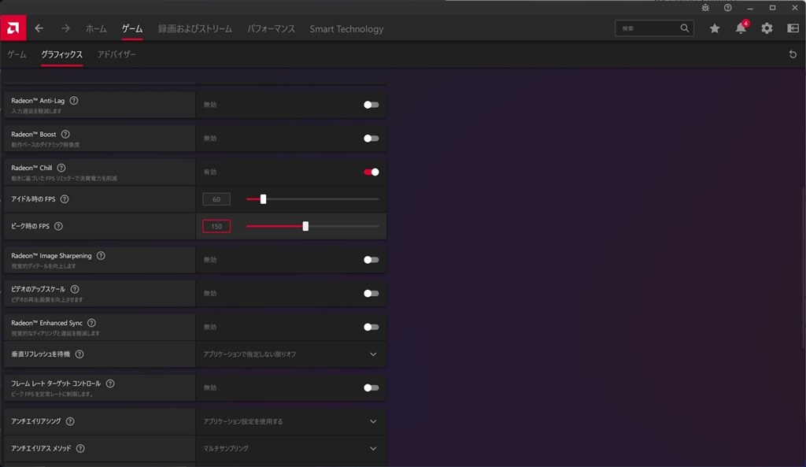The height and width of the screenshot is (467, 806).
Task: Click the AMD logo icon
Action: 13,28
